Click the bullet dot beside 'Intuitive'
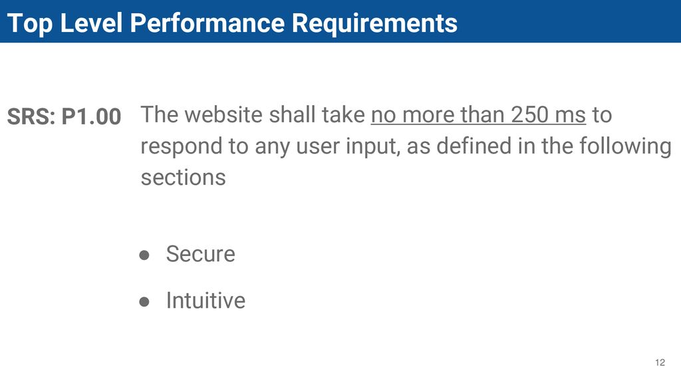Screen dimensions: 681x383 click(144, 301)
